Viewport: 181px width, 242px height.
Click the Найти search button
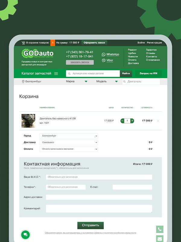pyautogui.click(x=126, y=74)
